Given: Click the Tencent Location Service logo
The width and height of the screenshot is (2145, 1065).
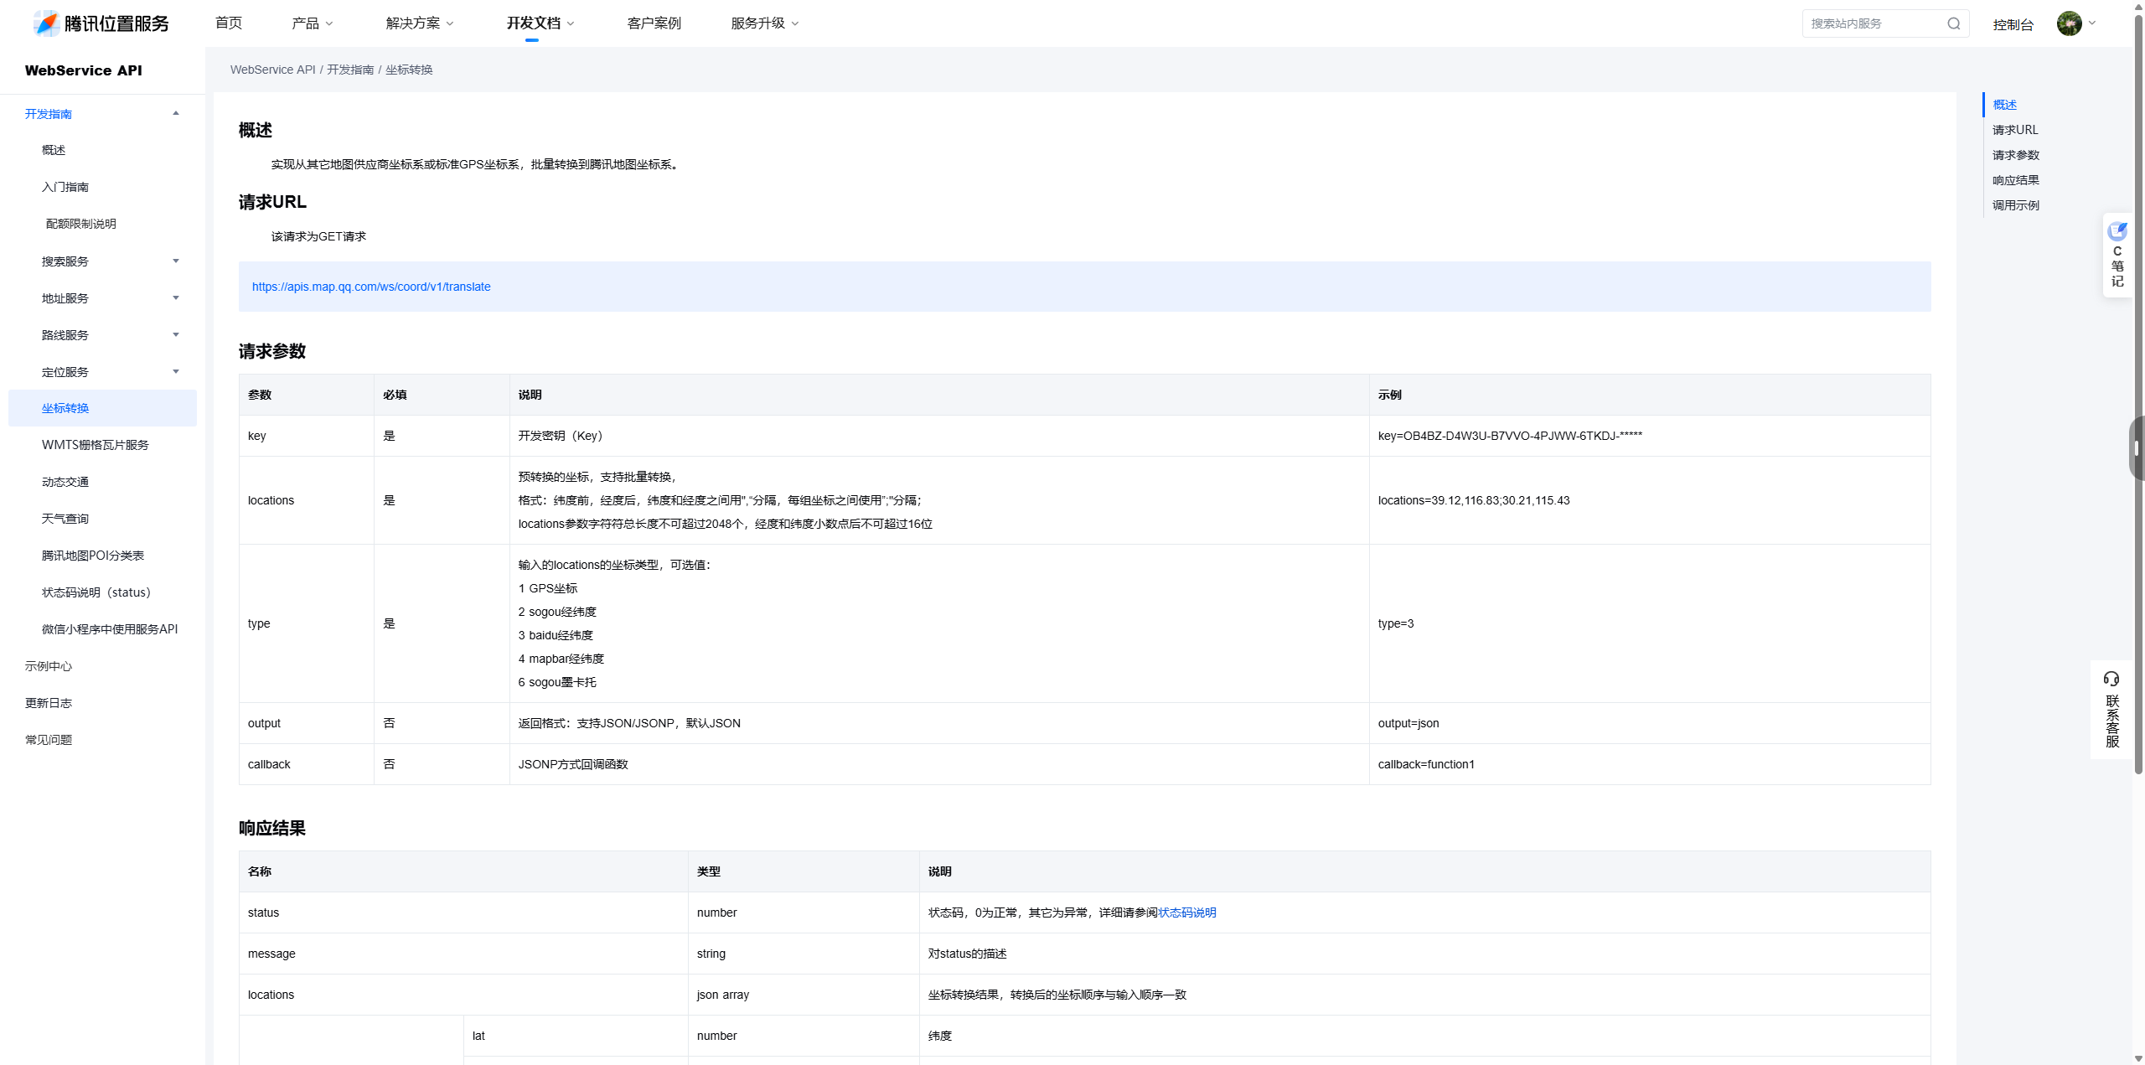Looking at the screenshot, I should click(x=101, y=23).
